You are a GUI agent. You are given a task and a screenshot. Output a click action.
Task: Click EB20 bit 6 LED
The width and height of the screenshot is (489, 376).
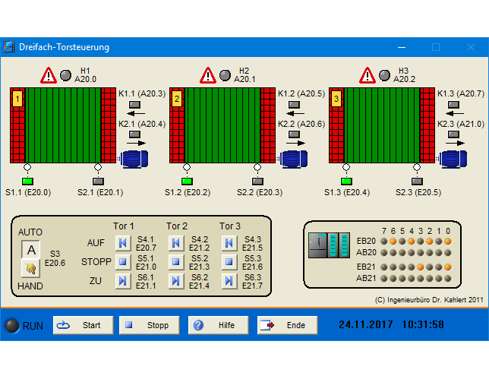393,242
